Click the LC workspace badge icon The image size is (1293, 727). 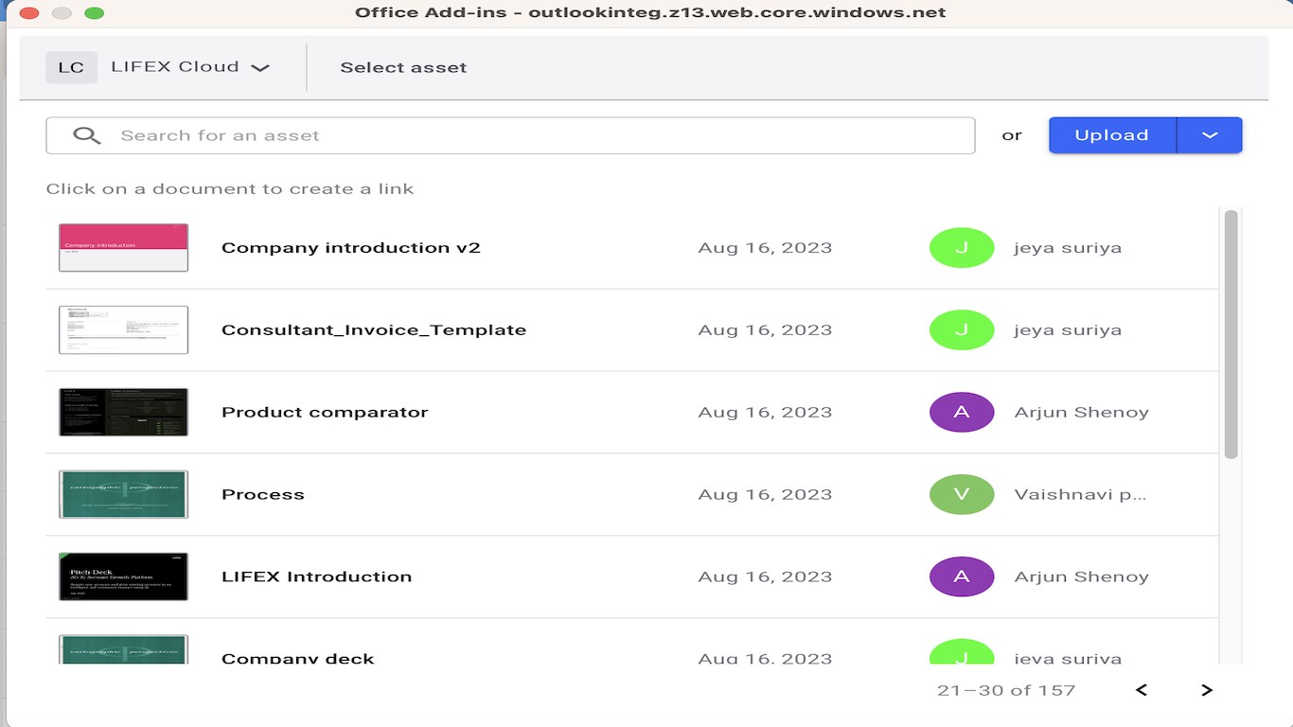[x=71, y=67]
